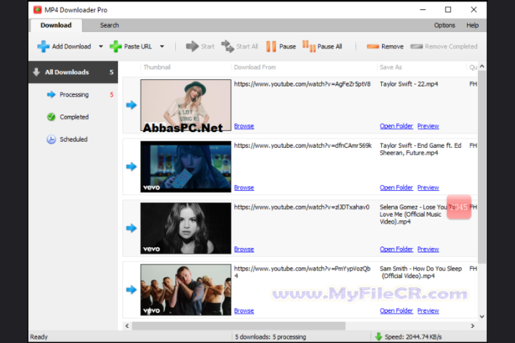
Task: Click the URL ending dfnCAmr569k
Action: (x=303, y=145)
